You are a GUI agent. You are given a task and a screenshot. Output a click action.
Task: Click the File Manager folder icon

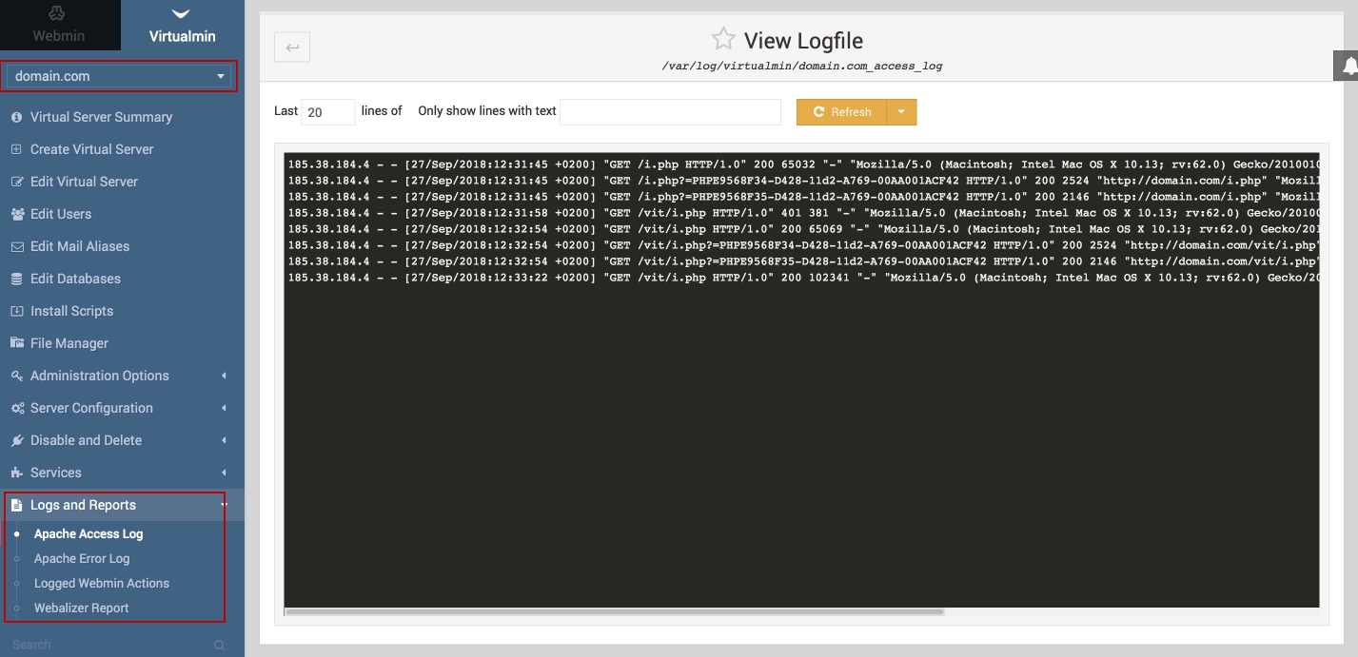pyautogui.click(x=16, y=343)
